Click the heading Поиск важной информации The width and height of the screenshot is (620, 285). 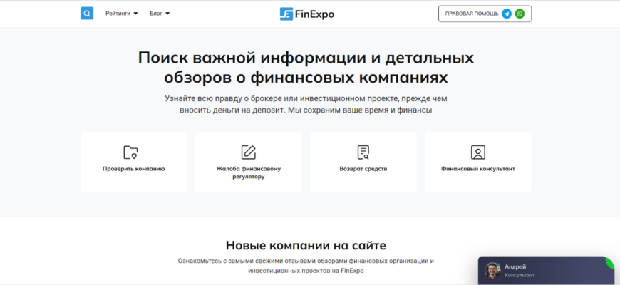tap(306, 67)
